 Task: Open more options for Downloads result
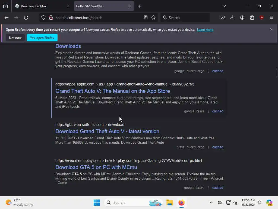tap(208, 71)
